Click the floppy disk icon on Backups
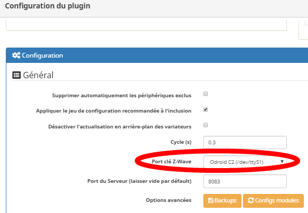 (211, 200)
